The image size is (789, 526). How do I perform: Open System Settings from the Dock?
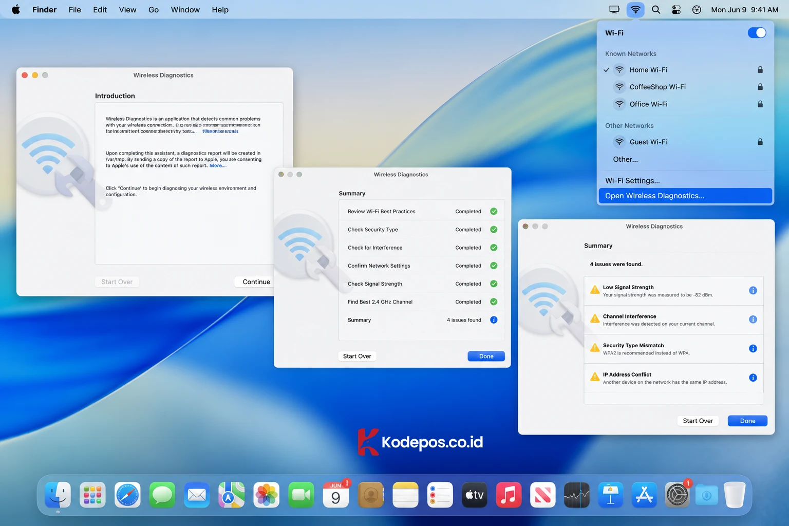[678, 495]
